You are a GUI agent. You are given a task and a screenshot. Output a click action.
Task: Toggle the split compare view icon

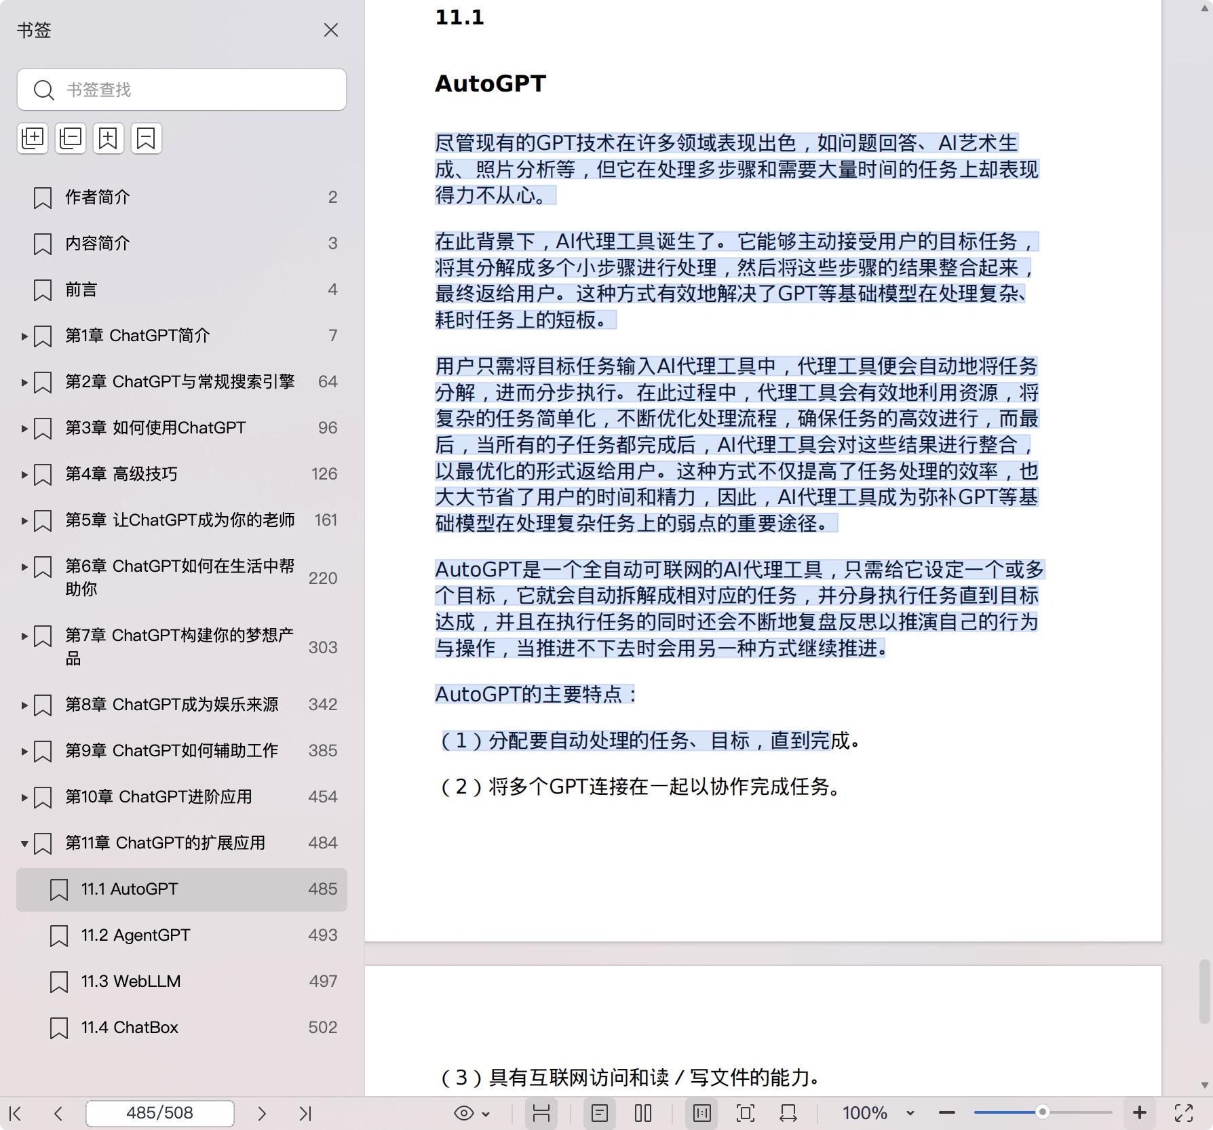702,1113
